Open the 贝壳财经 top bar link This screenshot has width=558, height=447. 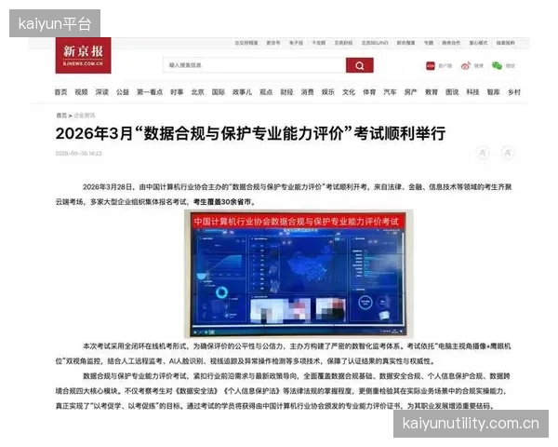pos(344,43)
